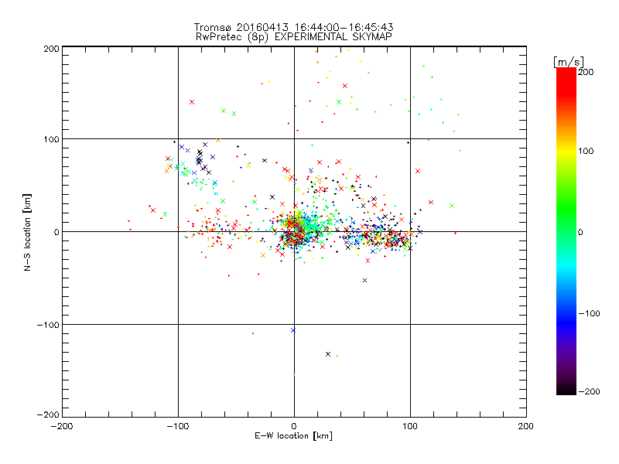Click the y-axis tick label '200' at top
The height and width of the screenshot is (464, 619).
51,49
